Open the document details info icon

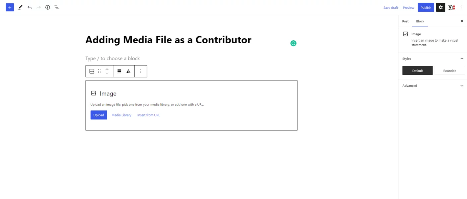tap(48, 7)
